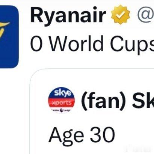Open the Ryanair display name link

(68, 15)
